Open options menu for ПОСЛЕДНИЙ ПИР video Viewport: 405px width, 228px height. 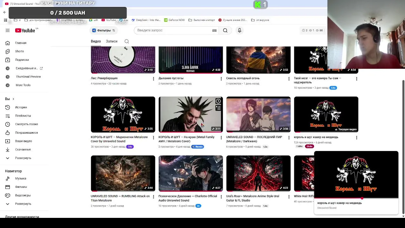pos(289,138)
